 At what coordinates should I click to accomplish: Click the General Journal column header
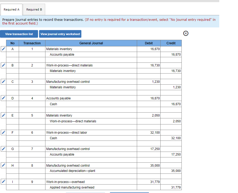pos(91,43)
